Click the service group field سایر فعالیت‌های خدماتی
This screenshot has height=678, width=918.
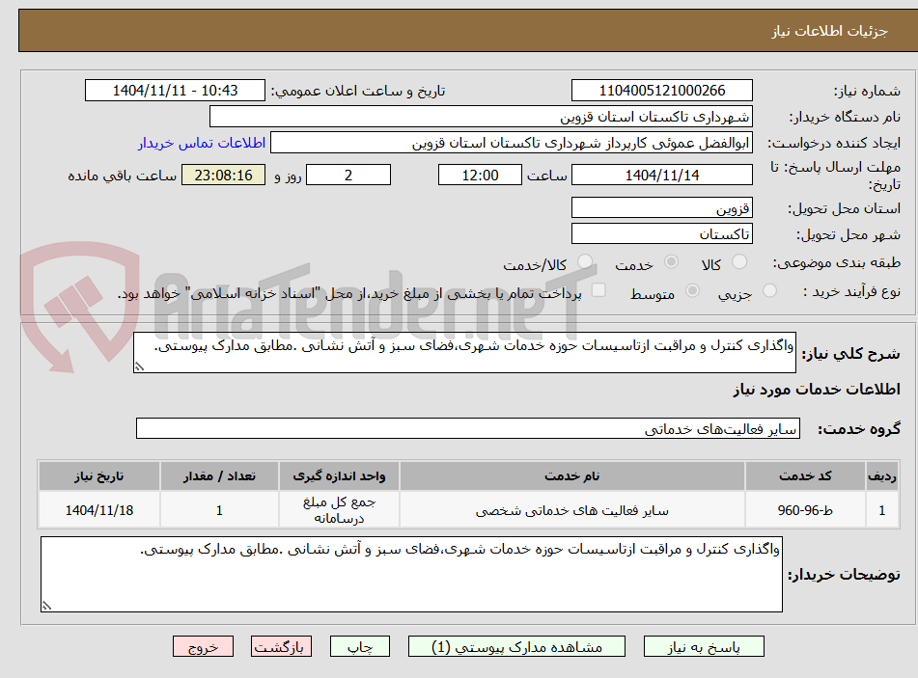(x=468, y=428)
